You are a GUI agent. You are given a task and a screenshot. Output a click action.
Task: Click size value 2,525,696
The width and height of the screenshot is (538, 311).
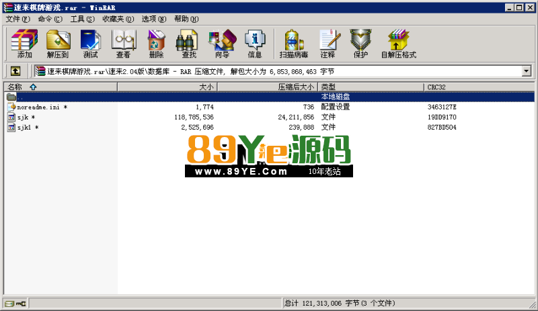pyautogui.click(x=197, y=127)
